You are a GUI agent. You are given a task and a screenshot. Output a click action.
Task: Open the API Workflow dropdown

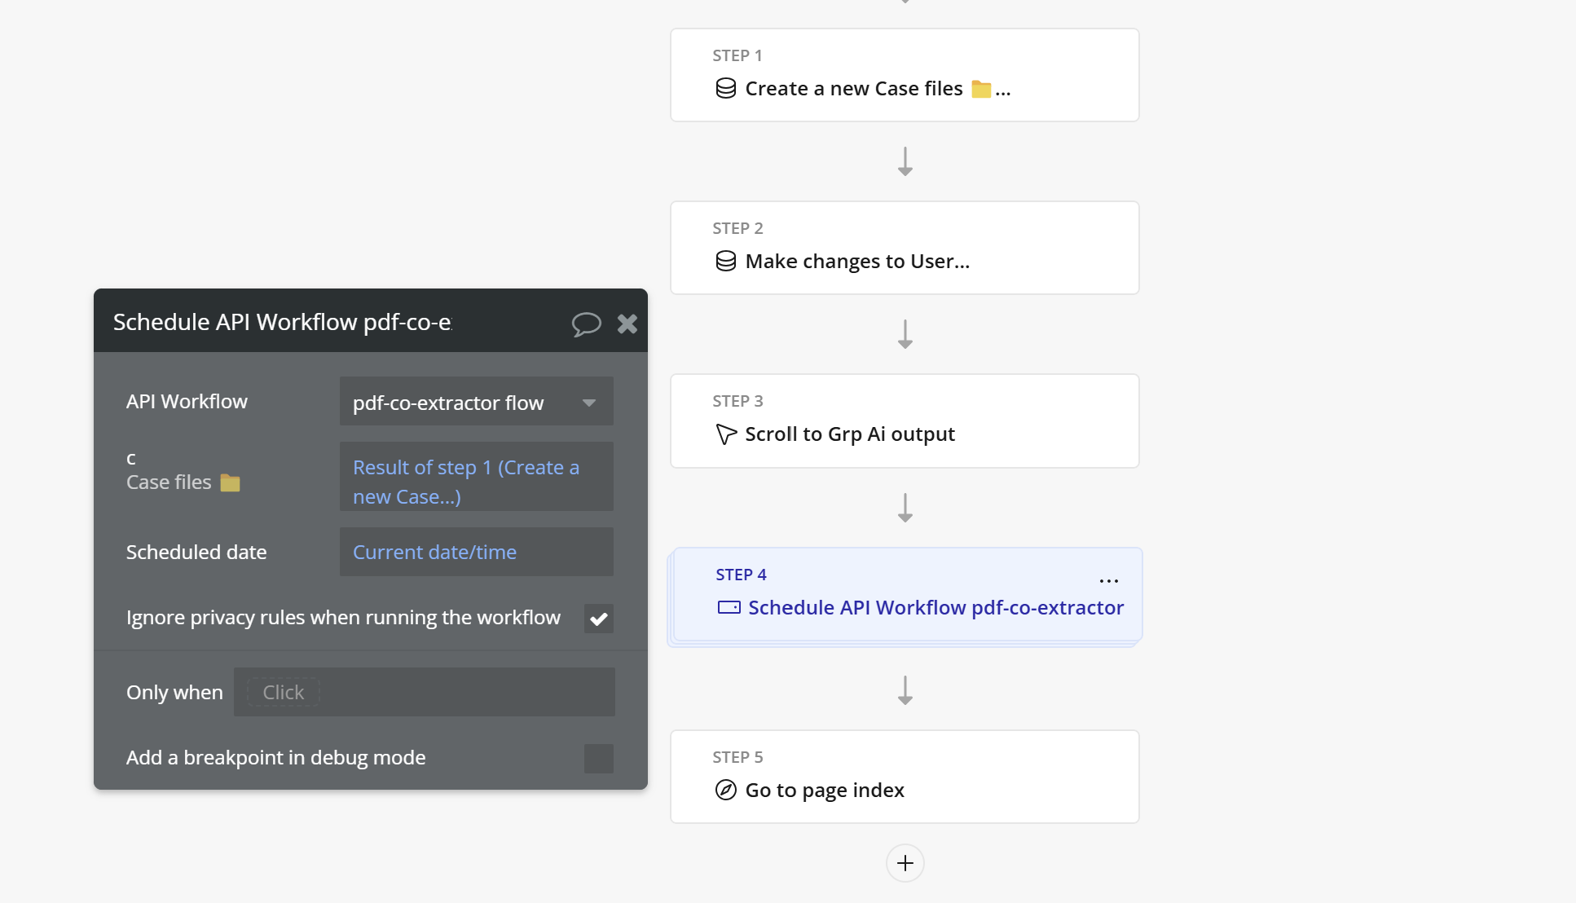[476, 402]
